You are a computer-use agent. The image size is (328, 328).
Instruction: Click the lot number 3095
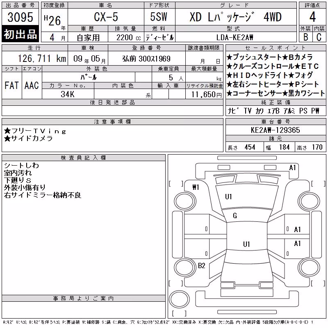tap(20, 17)
